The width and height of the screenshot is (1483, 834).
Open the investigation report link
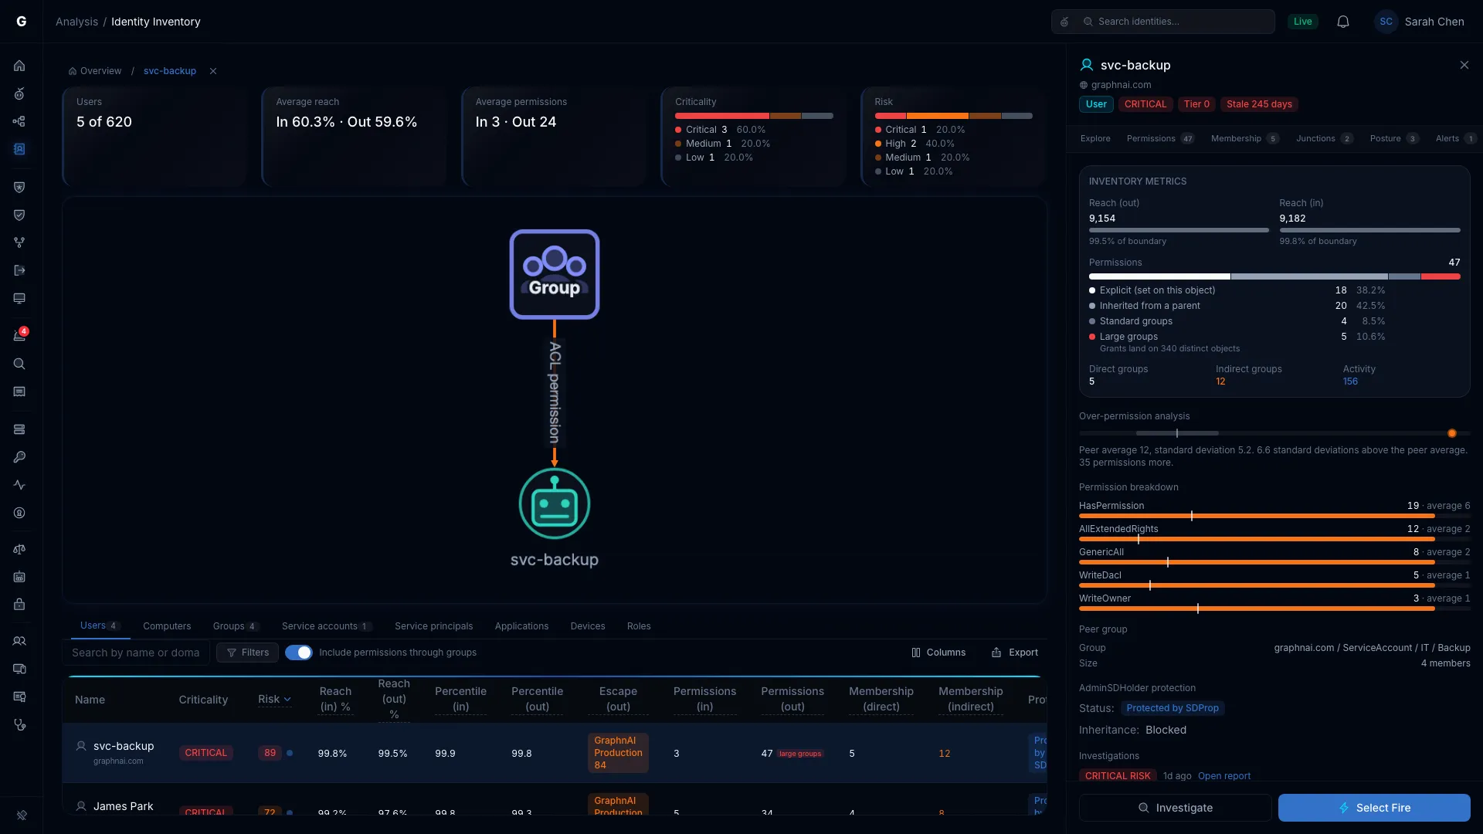click(1224, 776)
